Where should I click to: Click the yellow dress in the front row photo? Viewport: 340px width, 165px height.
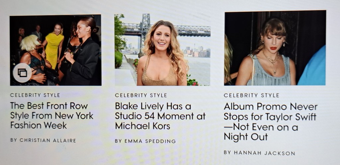click(53, 50)
